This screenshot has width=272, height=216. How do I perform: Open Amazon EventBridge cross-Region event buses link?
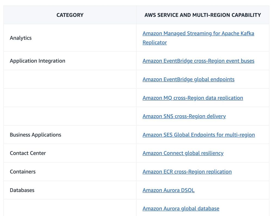pos(198,61)
